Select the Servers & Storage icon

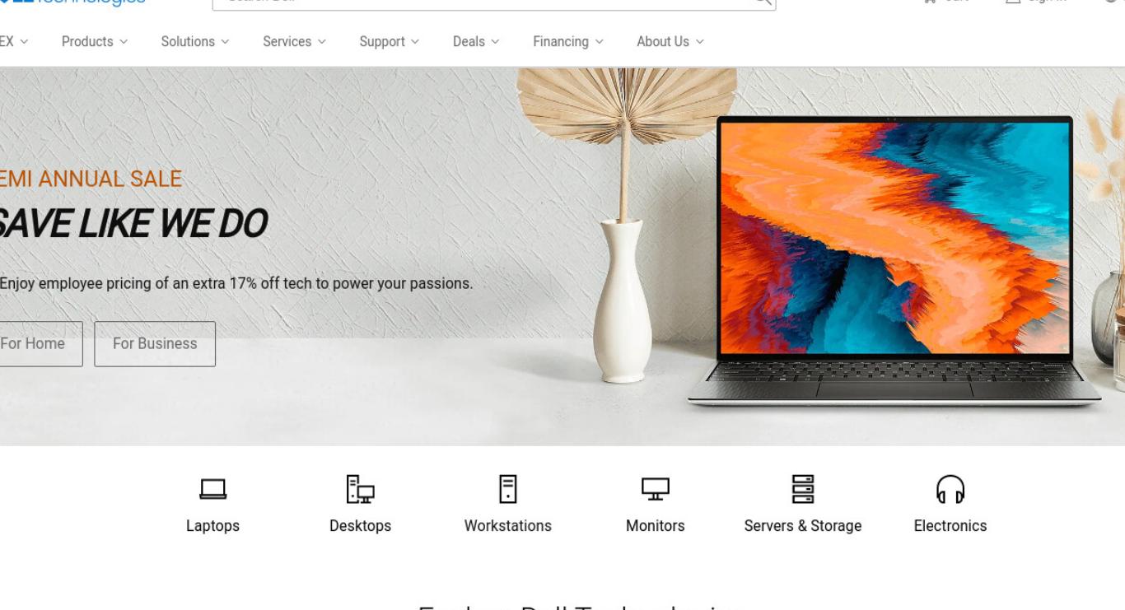point(803,489)
